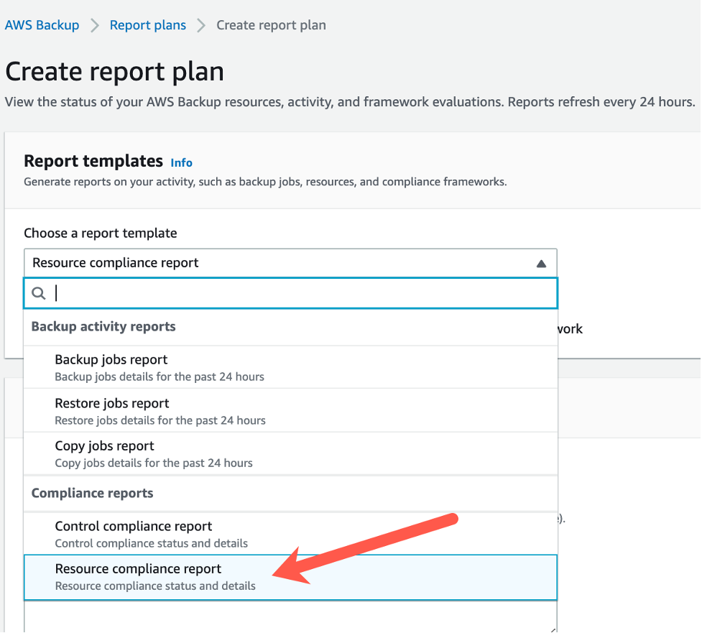Click the Backup activity reports section header

click(103, 326)
